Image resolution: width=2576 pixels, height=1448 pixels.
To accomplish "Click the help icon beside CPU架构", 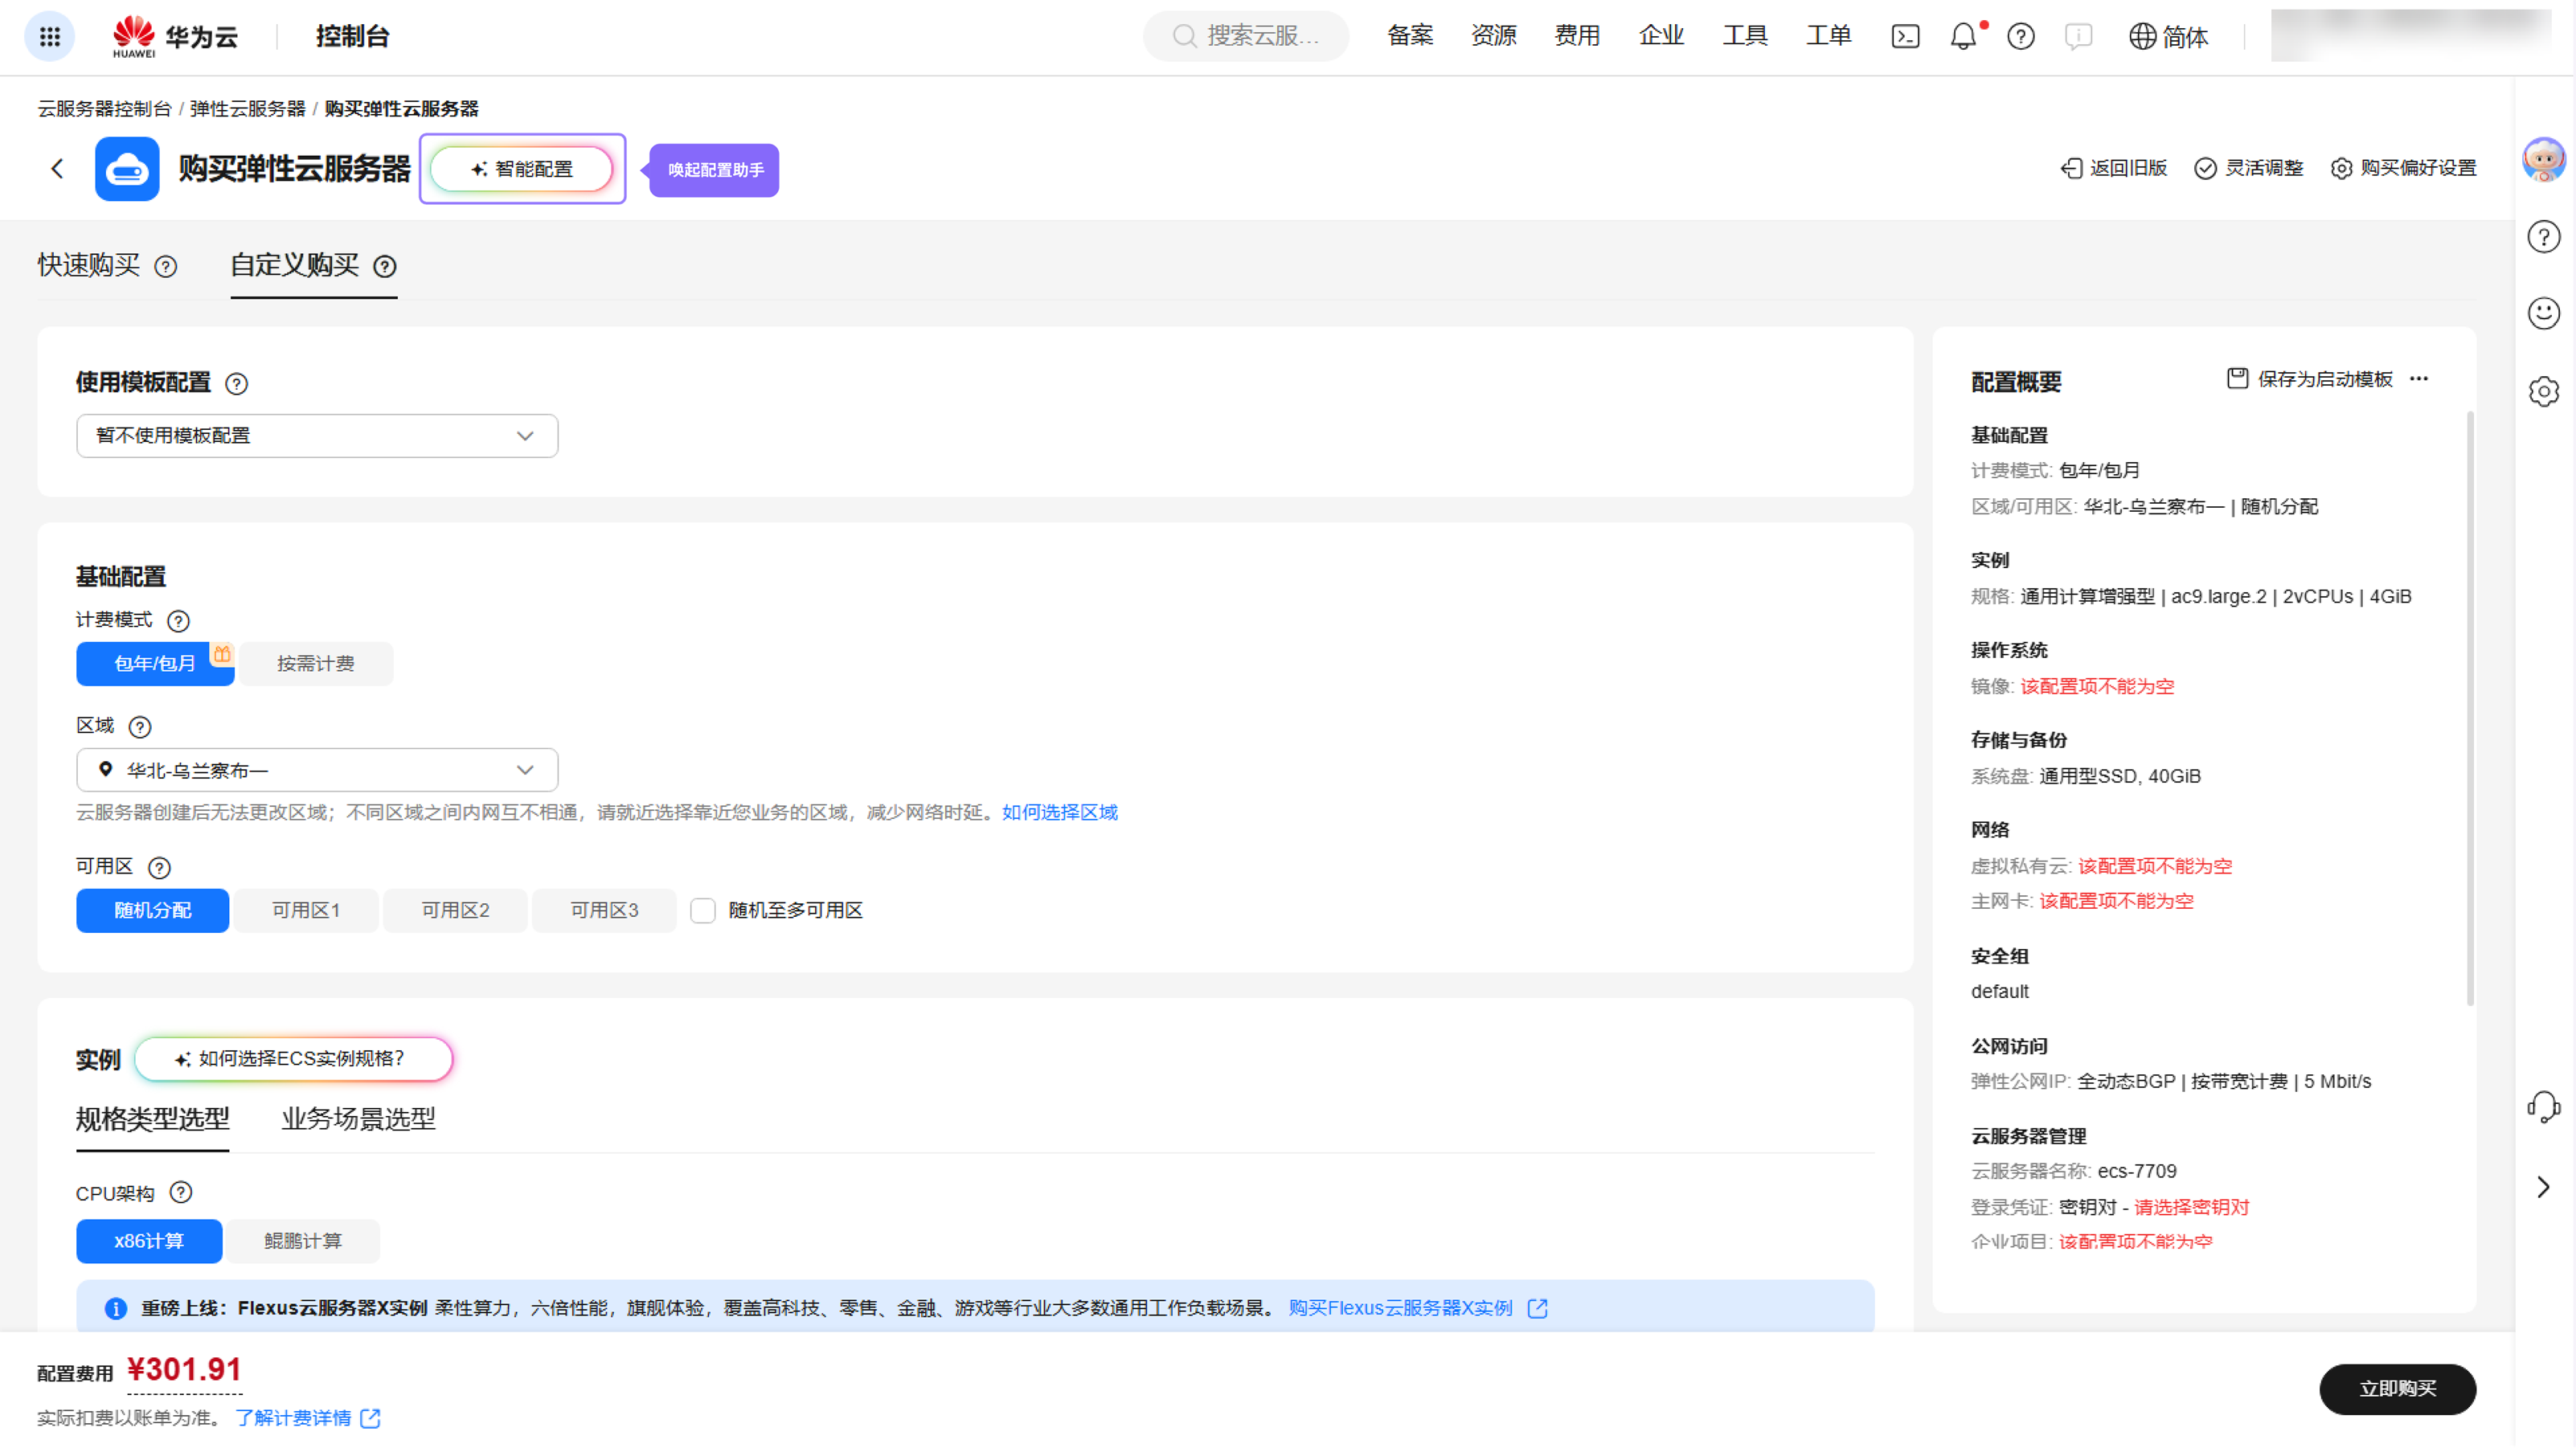I will [x=181, y=1193].
